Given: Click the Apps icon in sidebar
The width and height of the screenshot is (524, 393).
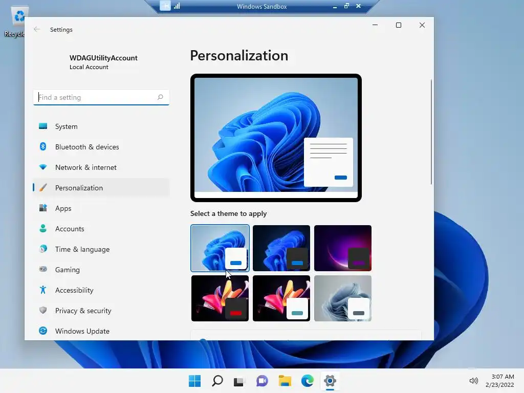Looking at the screenshot, I should pyautogui.click(x=43, y=208).
